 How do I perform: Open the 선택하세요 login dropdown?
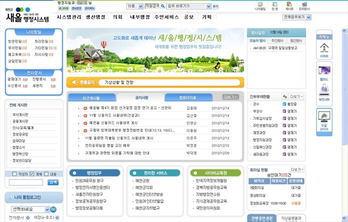(31, 209)
